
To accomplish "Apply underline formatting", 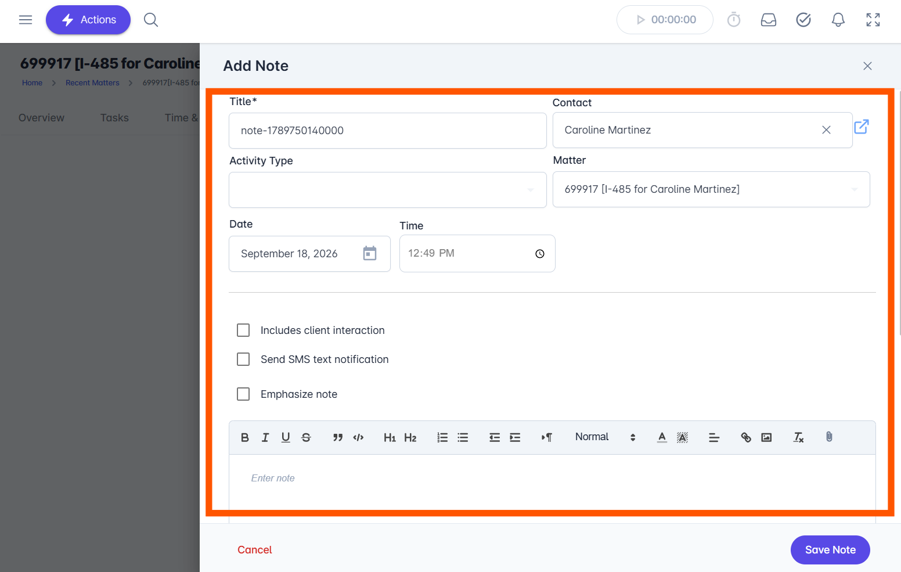I will coord(286,437).
